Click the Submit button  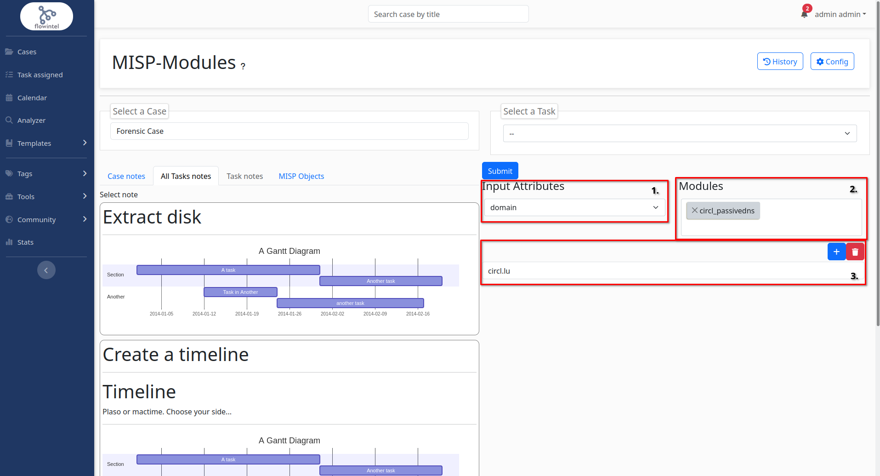tap(500, 171)
